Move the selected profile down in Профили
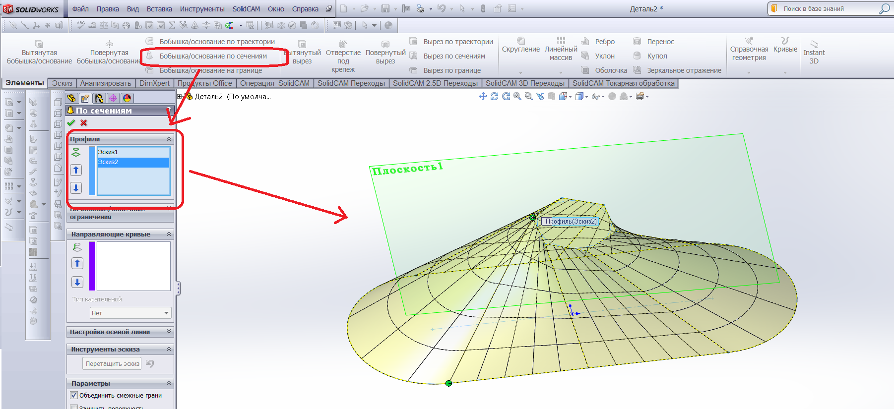The width and height of the screenshot is (894, 409). (x=76, y=187)
